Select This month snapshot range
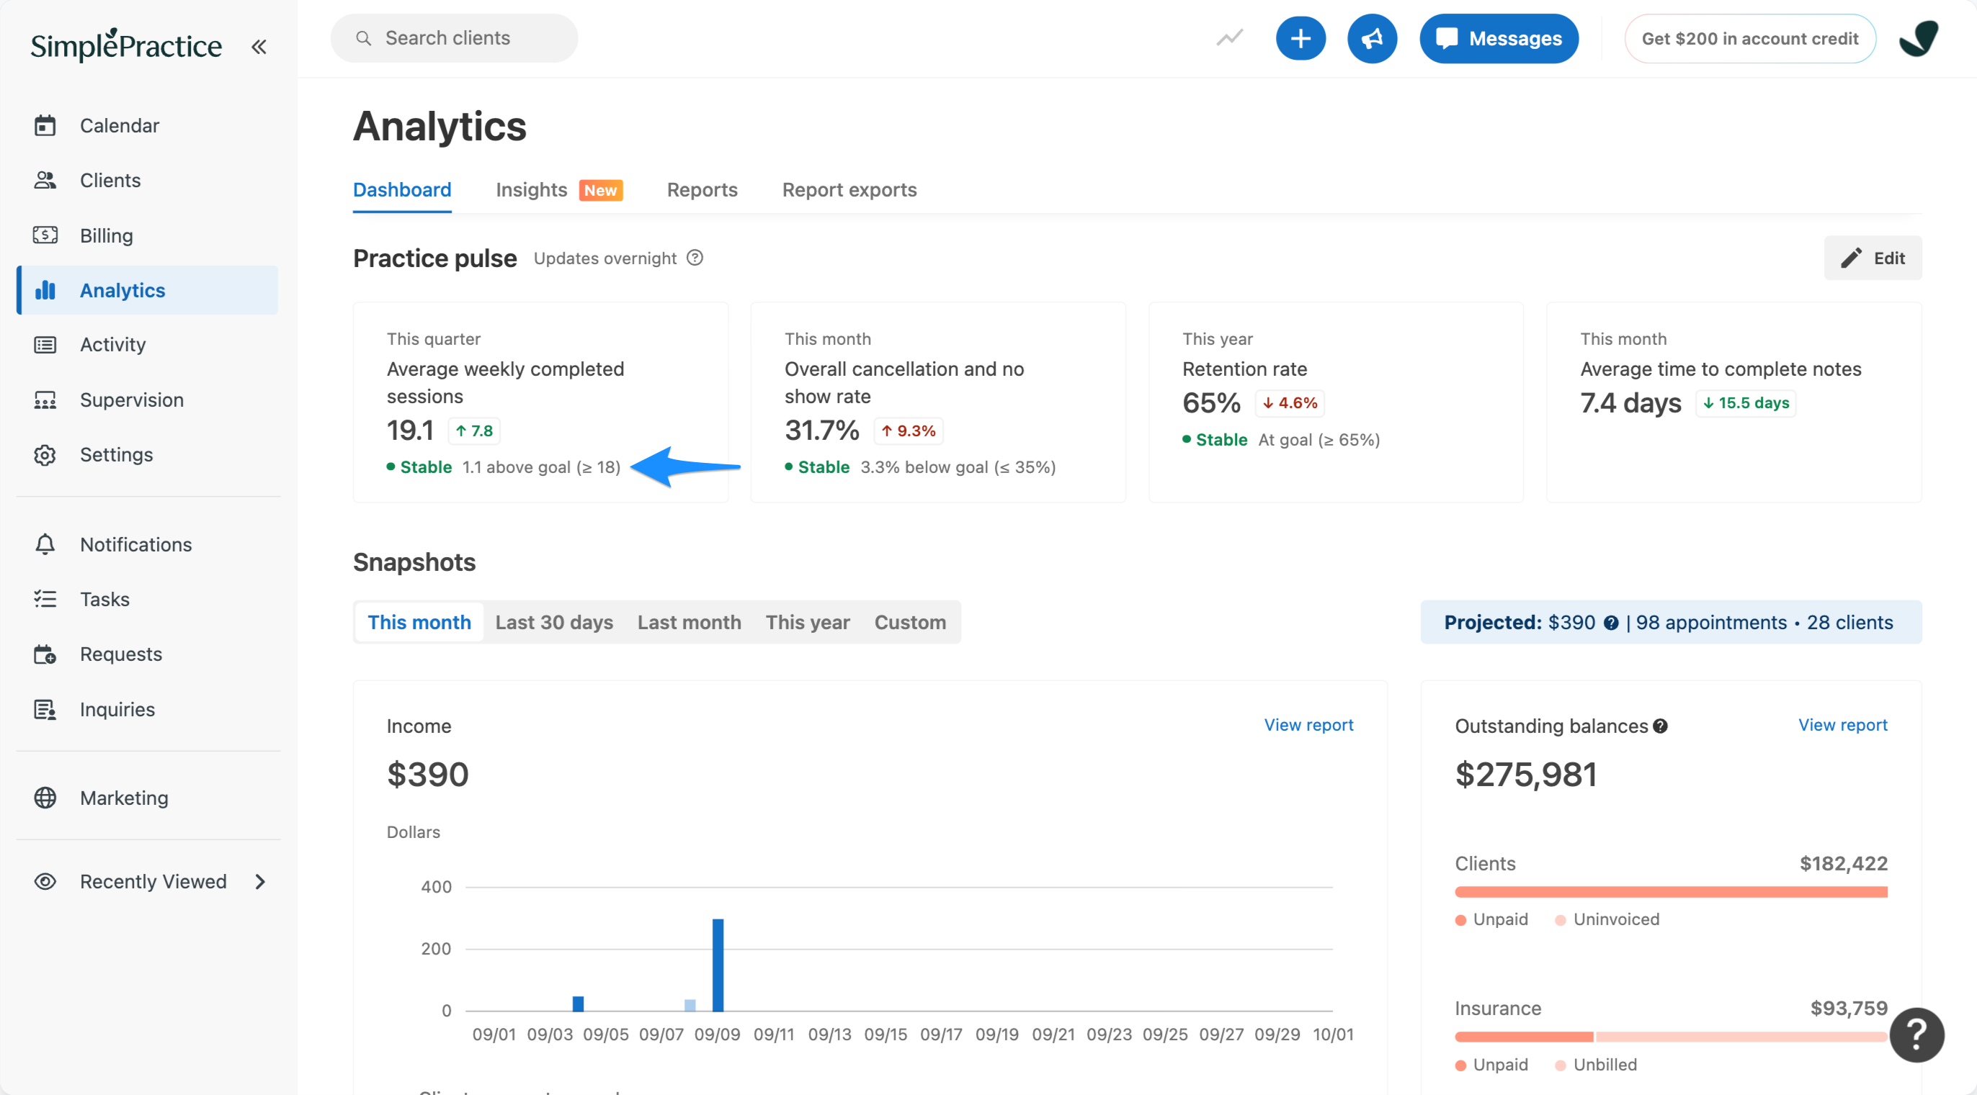This screenshot has width=1977, height=1095. coord(419,622)
